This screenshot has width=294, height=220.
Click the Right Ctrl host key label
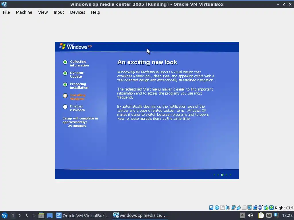(284, 208)
